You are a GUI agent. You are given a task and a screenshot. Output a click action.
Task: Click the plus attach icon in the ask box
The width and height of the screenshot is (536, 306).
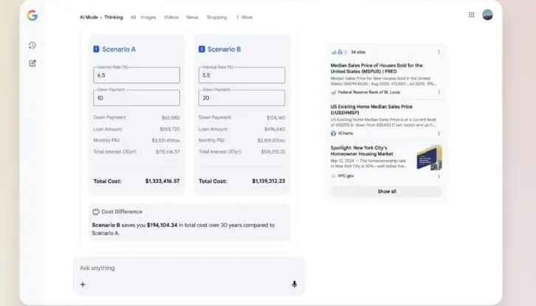tap(83, 284)
